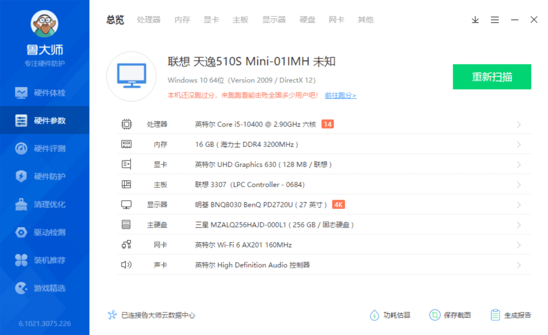Follow the 前往跑分 benchmark link
548x335 pixels.
coord(341,96)
